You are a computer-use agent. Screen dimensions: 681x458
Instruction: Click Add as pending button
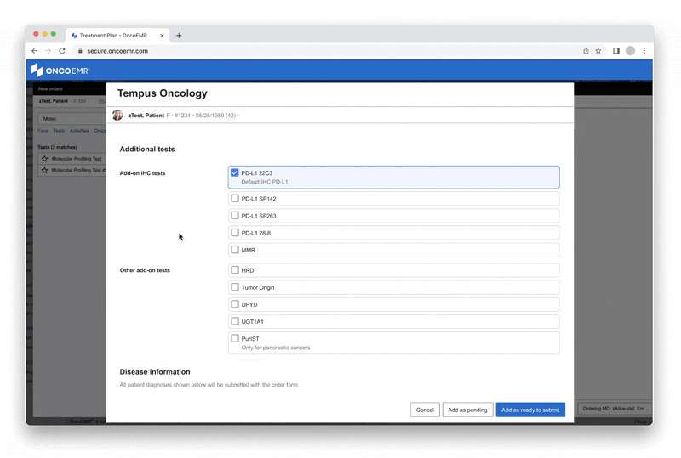(467, 410)
